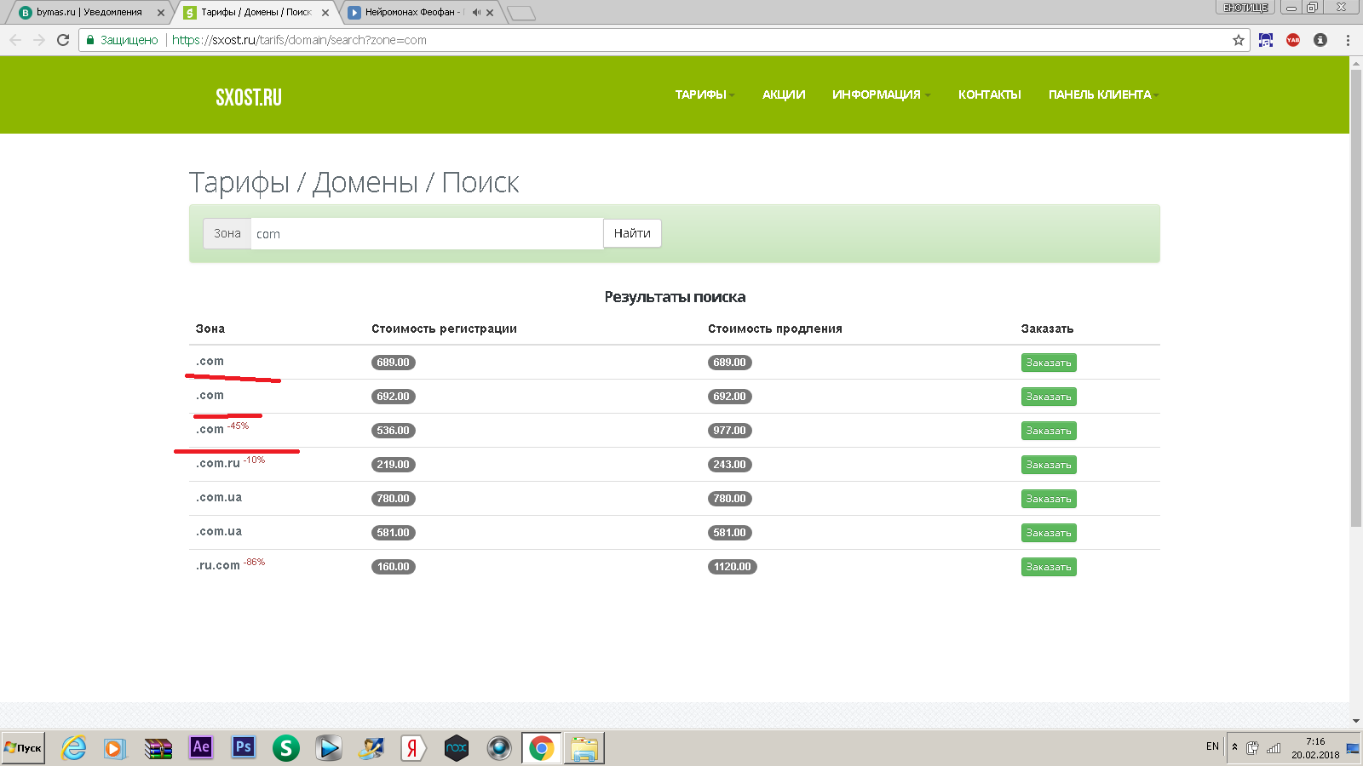Launch Nox player from the taskbar
Image resolution: width=1363 pixels, height=766 pixels.
(457, 748)
